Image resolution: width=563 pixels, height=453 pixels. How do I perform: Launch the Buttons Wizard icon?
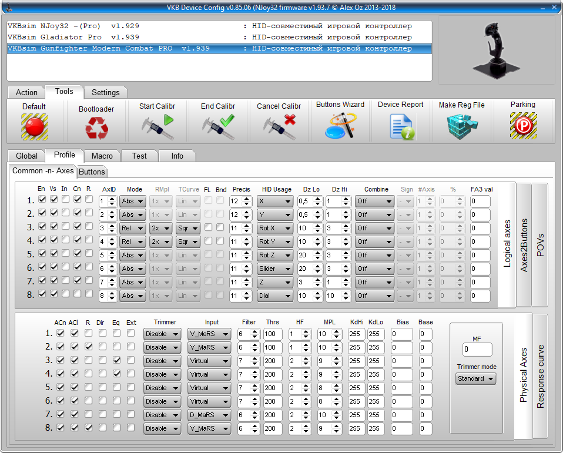[x=340, y=126]
